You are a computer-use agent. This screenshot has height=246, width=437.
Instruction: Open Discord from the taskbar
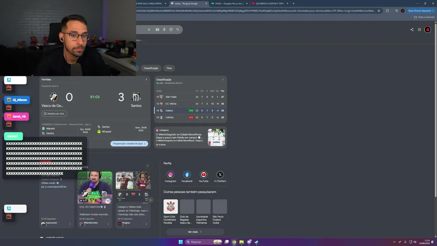click(249, 242)
